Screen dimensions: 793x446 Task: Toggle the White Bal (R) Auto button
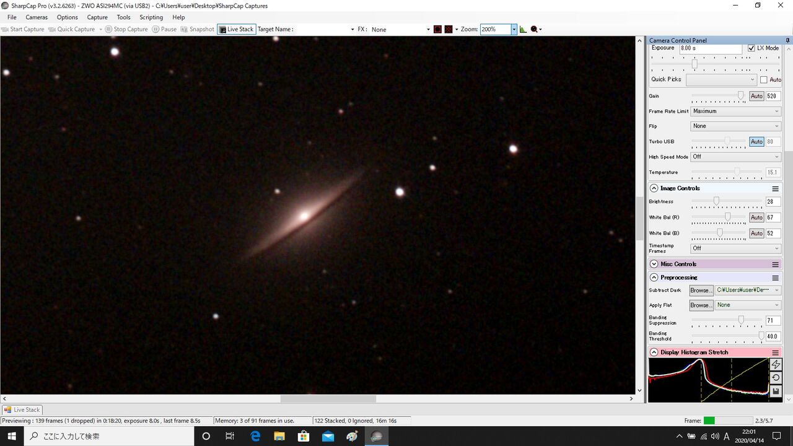pos(756,217)
